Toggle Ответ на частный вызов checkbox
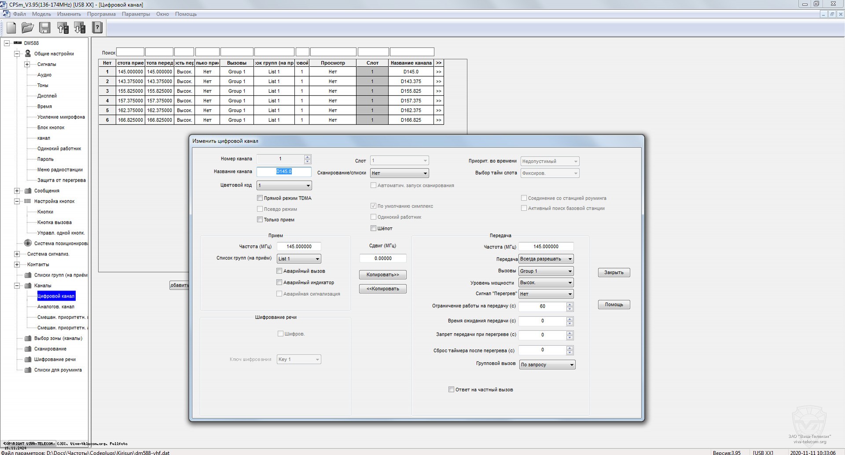845x455 pixels. pos(451,389)
